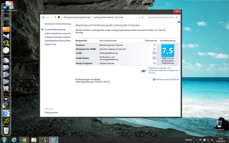Open the green NVIDIA dock icon
This screenshot has height=143, width=229.
coord(6,121)
